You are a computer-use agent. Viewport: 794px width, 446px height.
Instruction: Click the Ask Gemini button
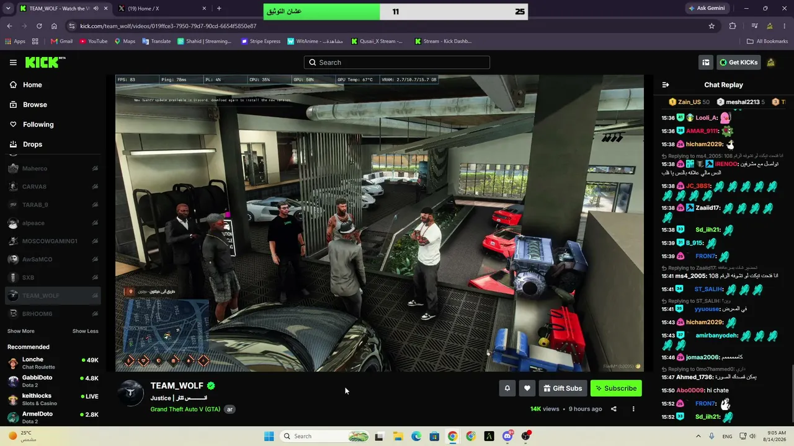tap(706, 9)
